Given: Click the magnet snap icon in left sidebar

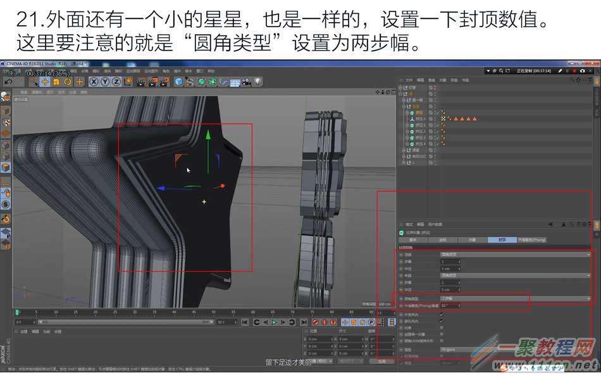Looking at the screenshot, I should tap(5, 219).
